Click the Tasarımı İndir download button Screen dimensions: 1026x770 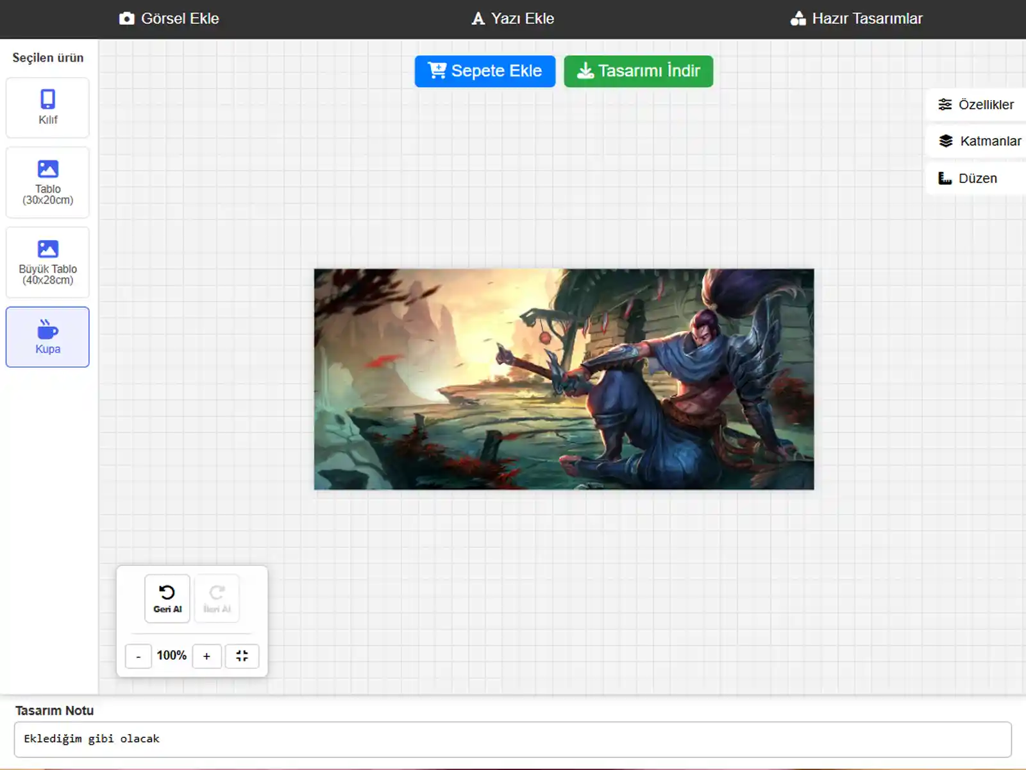[x=638, y=71]
